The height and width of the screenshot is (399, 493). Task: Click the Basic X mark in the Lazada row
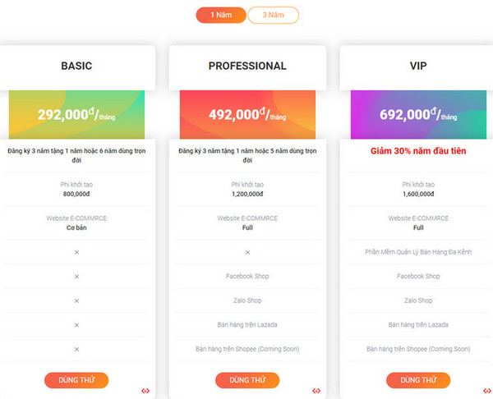(x=76, y=325)
